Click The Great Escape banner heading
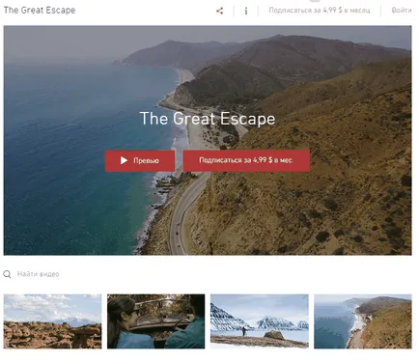 point(208,119)
